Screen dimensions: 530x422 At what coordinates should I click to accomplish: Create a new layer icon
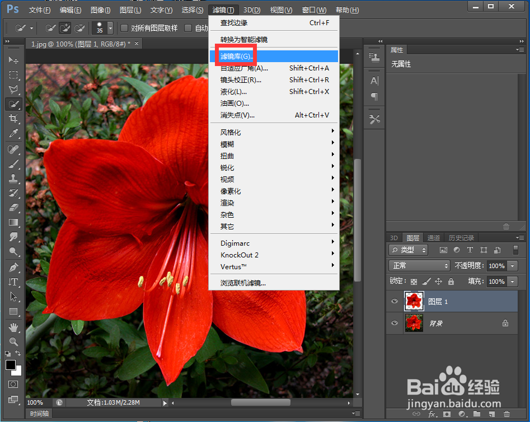pyautogui.click(x=491, y=414)
